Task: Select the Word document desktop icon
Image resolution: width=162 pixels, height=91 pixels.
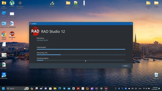Action: tap(12, 25)
